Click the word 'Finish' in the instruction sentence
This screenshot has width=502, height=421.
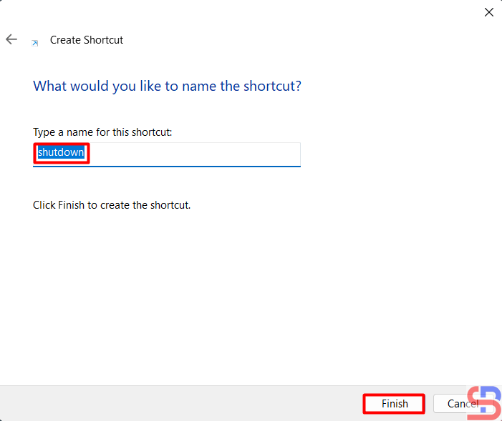72,205
